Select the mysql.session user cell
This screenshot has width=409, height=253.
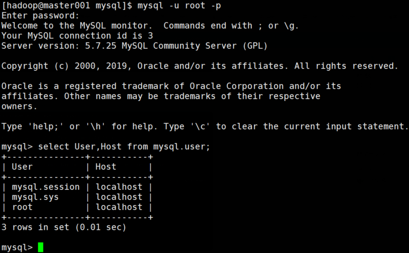(45, 187)
